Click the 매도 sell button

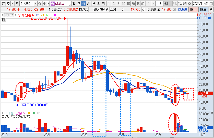point(203,9)
